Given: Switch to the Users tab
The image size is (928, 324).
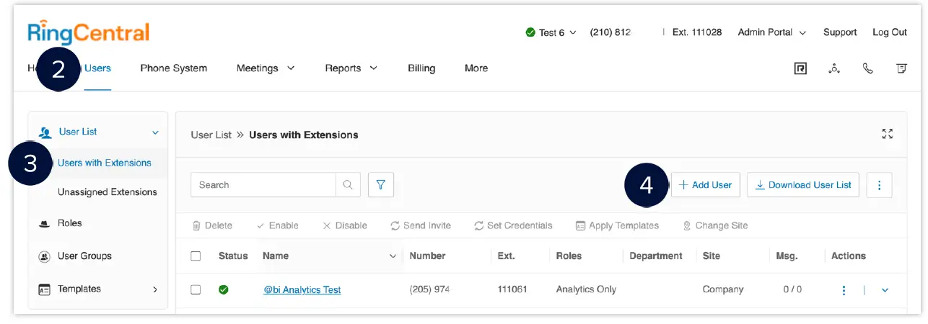Looking at the screenshot, I should [x=97, y=68].
